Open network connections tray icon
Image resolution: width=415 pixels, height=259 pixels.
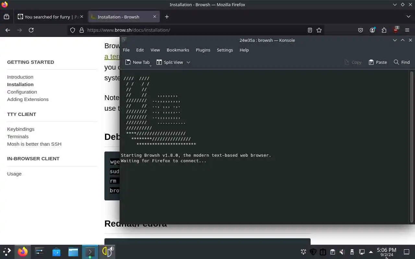(x=362, y=252)
